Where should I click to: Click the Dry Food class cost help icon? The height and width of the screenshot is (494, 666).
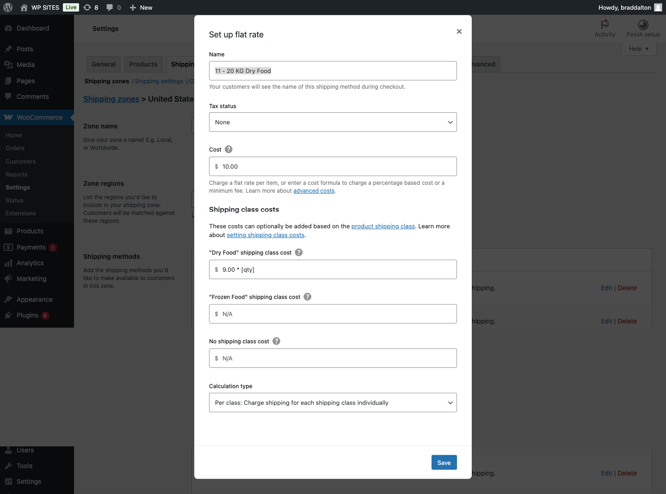(299, 252)
